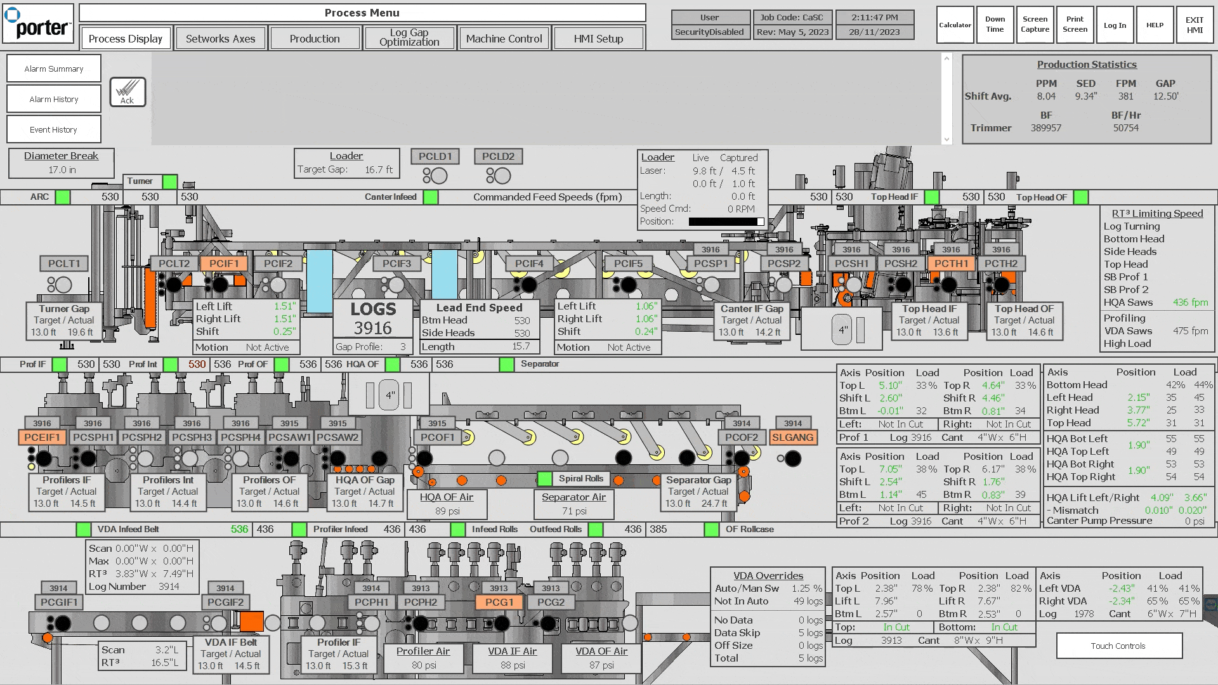The image size is (1218, 685).
Task: Select the PCOF1 photocell label
Action: (x=437, y=437)
